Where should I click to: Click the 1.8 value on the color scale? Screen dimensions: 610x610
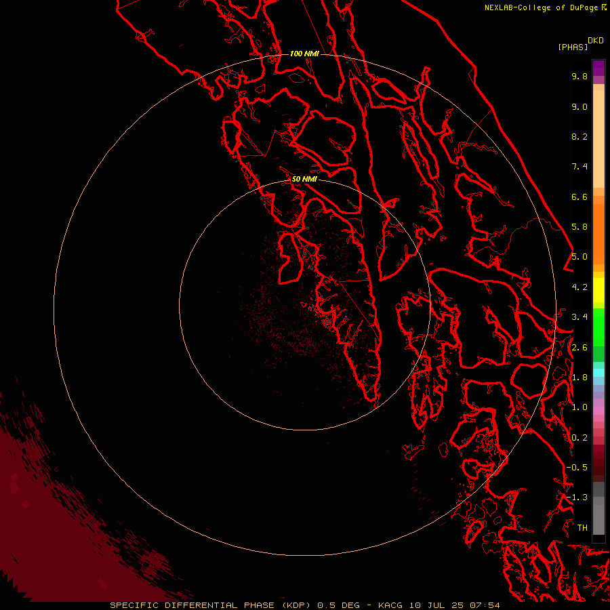click(579, 378)
